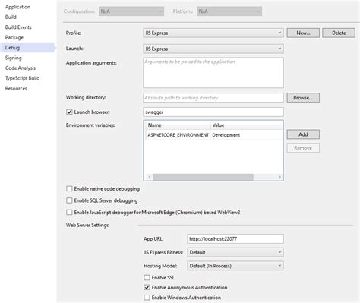Click the Launch browser URL field
360x303 pixels.
click(x=213, y=112)
